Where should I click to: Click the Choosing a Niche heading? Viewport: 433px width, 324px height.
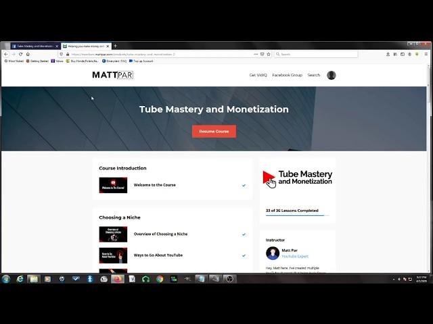pos(120,217)
